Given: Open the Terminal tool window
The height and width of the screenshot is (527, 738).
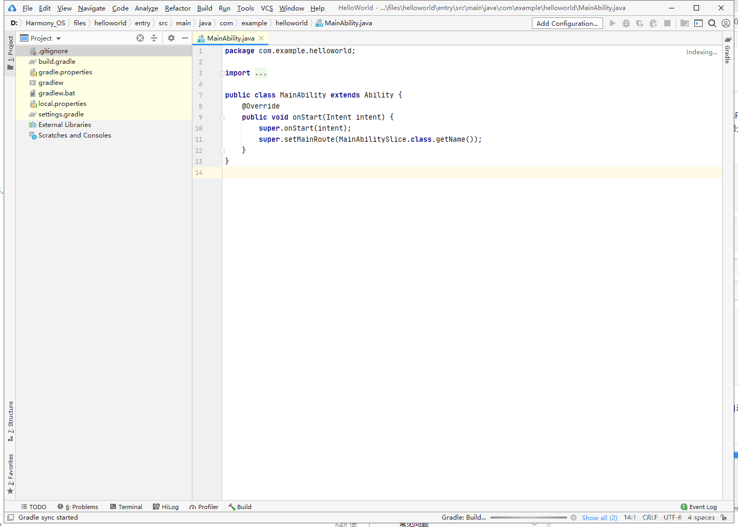Looking at the screenshot, I should (126, 507).
